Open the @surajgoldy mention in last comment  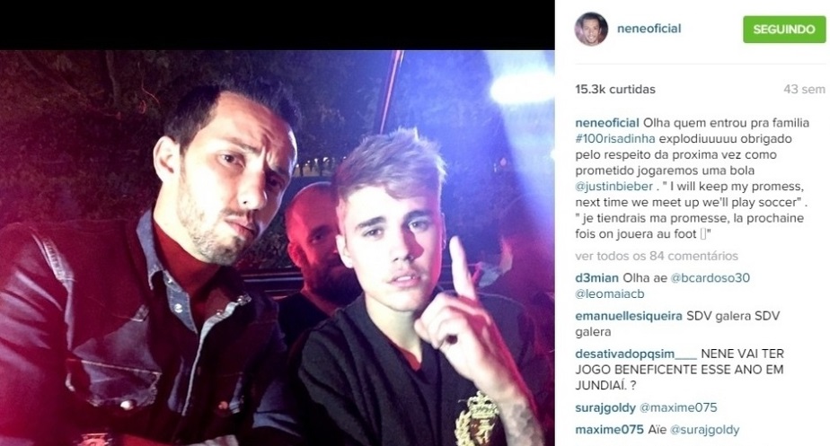(704, 430)
